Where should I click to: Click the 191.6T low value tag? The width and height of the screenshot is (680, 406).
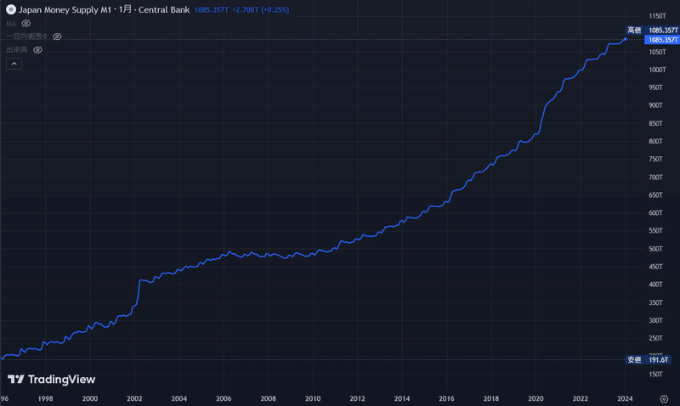658,359
